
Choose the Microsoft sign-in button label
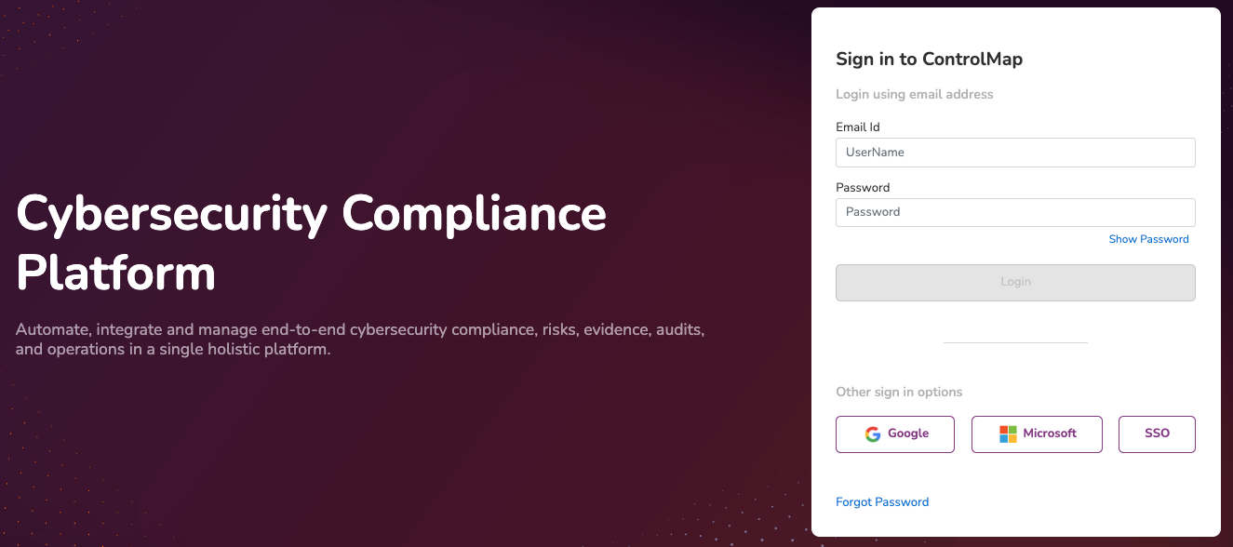(x=1050, y=434)
